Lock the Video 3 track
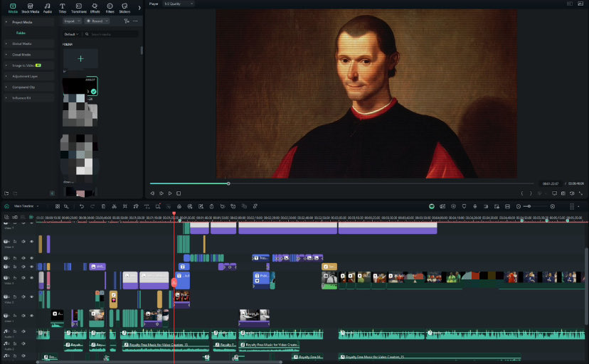The height and width of the screenshot is (364, 589). 15,278
